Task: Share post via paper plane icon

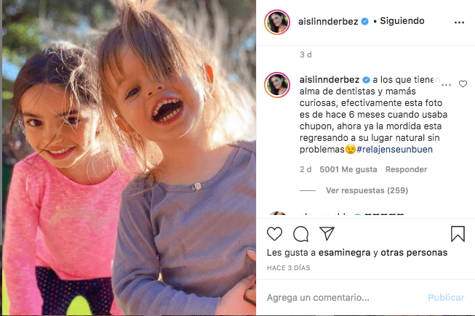Action: (327, 233)
